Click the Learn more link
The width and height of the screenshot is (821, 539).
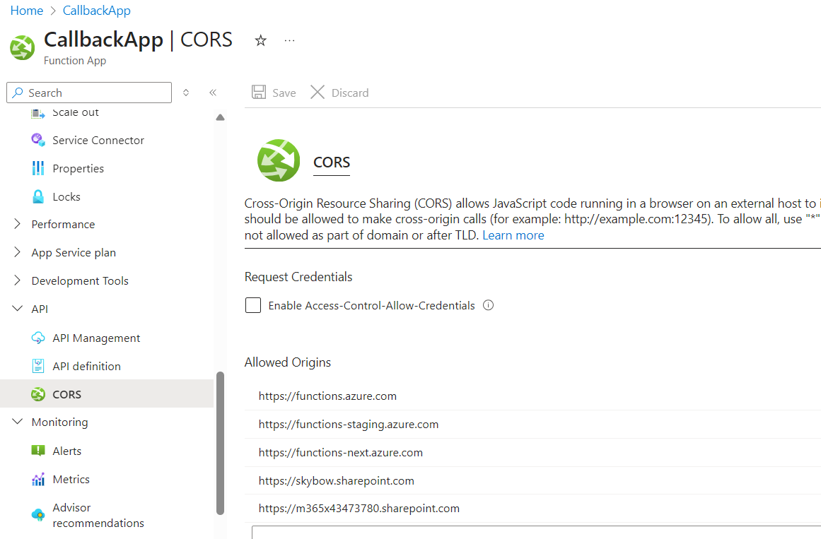pyautogui.click(x=513, y=235)
